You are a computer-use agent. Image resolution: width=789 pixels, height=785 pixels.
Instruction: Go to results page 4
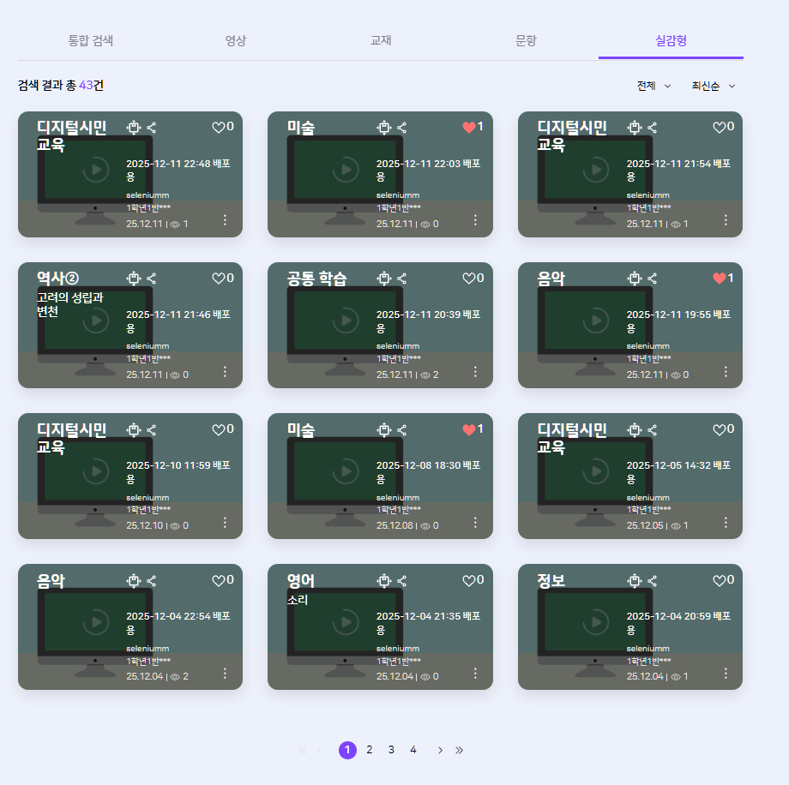coord(413,750)
